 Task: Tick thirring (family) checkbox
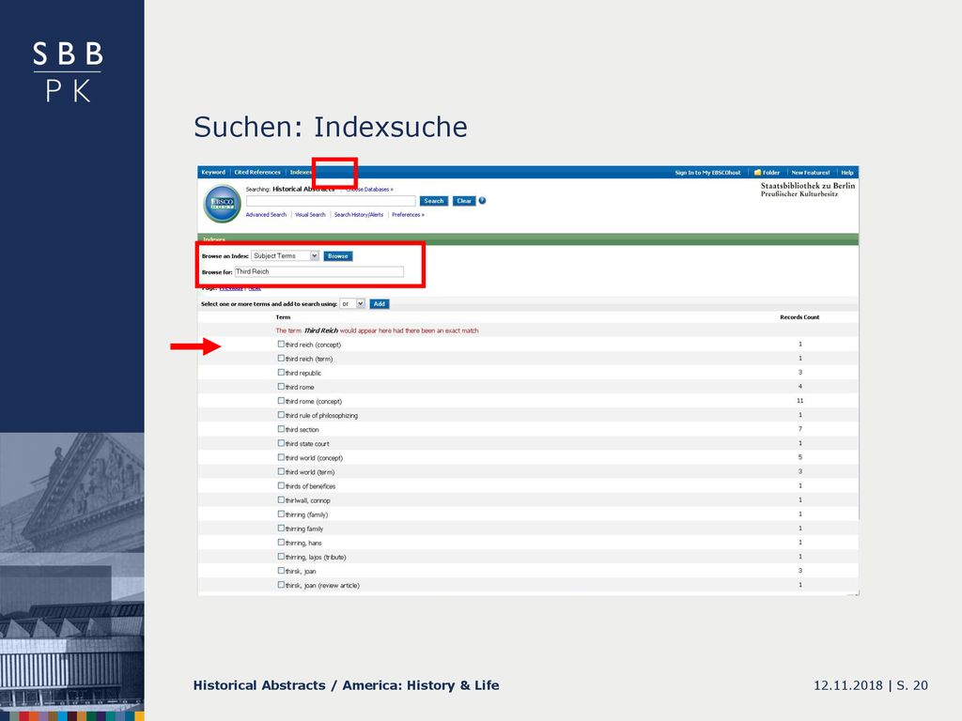281,514
